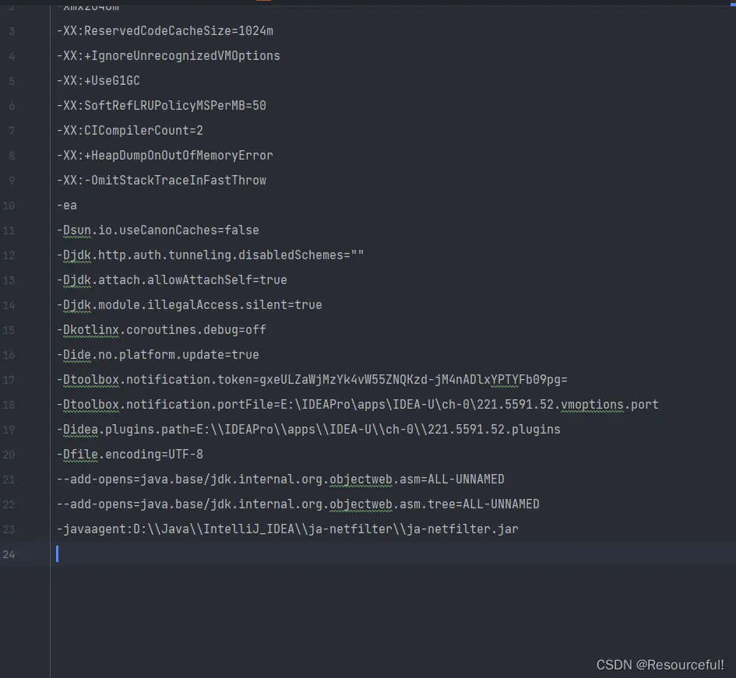Select the -XX:CICompilerCount=2 line
The height and width of the screenshot is (678, 736).
pyautogui.click(x=129, y=131)
